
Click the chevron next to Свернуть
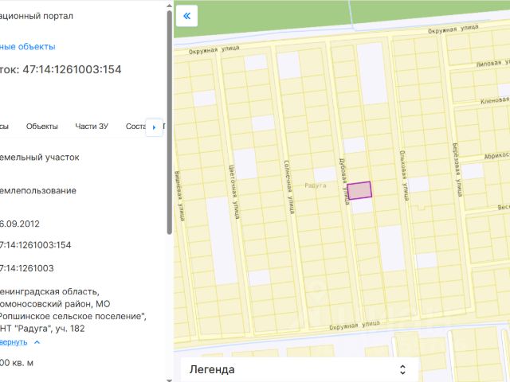[x=37, y=342]
